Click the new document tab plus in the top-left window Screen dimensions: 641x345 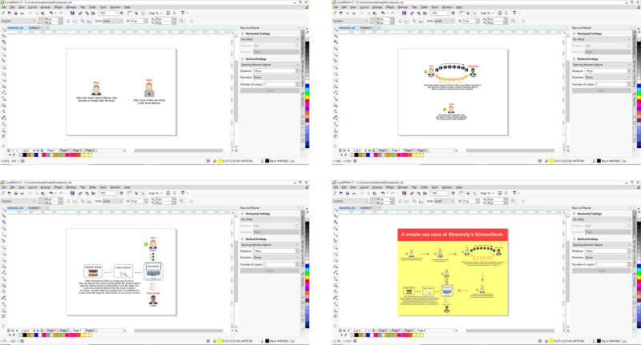tap(47, 28)
